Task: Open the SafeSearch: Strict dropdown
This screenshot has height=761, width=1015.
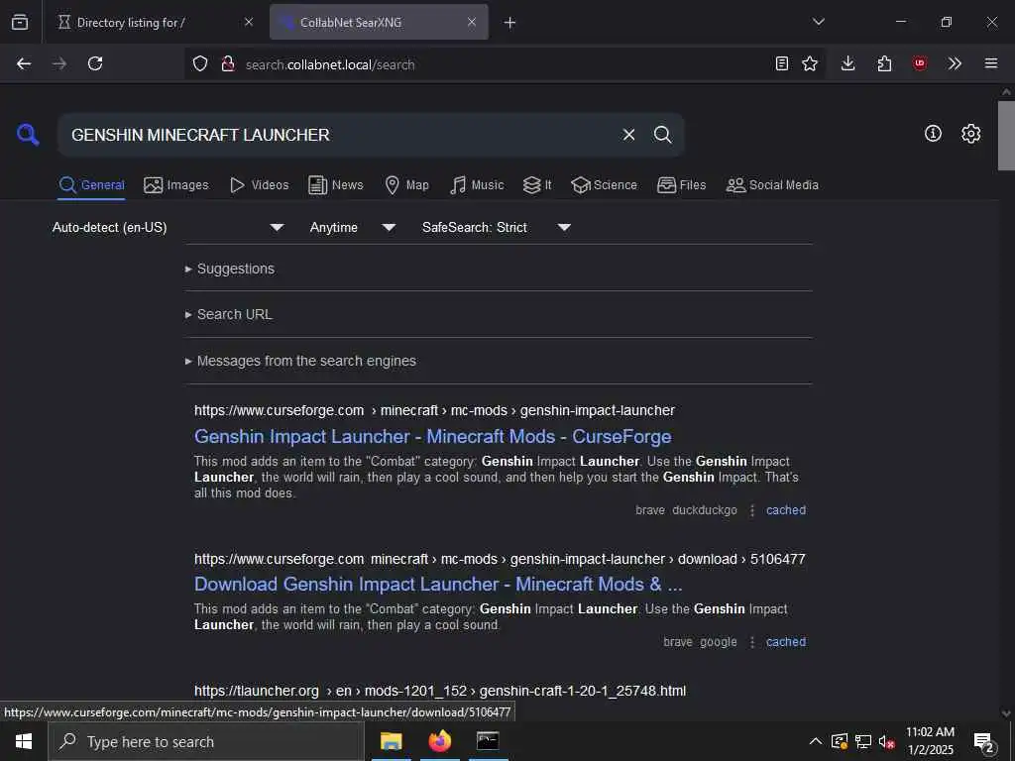Action: click(x=497, y=227)
